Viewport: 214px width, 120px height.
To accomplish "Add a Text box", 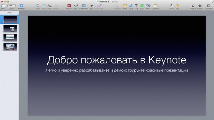I will tap(136, 6).
